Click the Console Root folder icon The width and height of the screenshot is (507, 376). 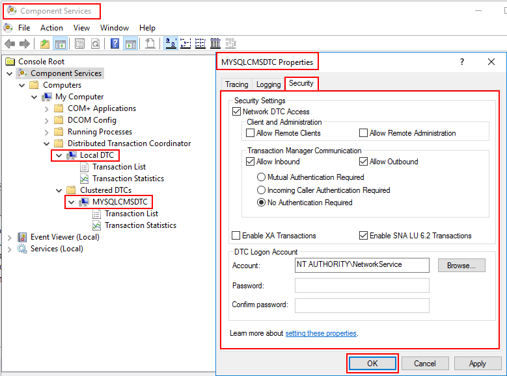[x=10, y=61]
